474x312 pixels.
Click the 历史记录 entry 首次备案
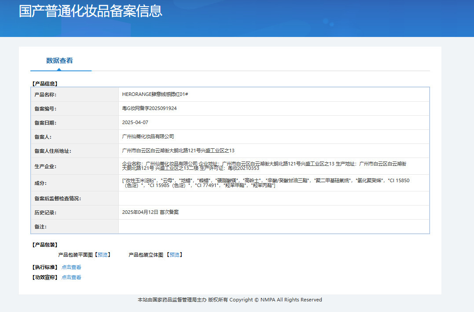pyautogui.click(x=150, y=212)
